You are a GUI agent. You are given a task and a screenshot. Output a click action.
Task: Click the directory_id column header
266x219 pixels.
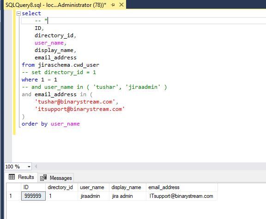(61, 187)
